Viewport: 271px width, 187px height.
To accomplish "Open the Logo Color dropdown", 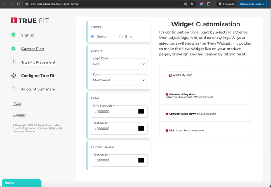I will point(119,64).
